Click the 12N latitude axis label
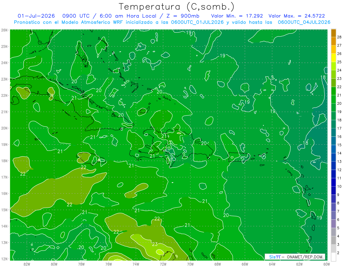 4,259
